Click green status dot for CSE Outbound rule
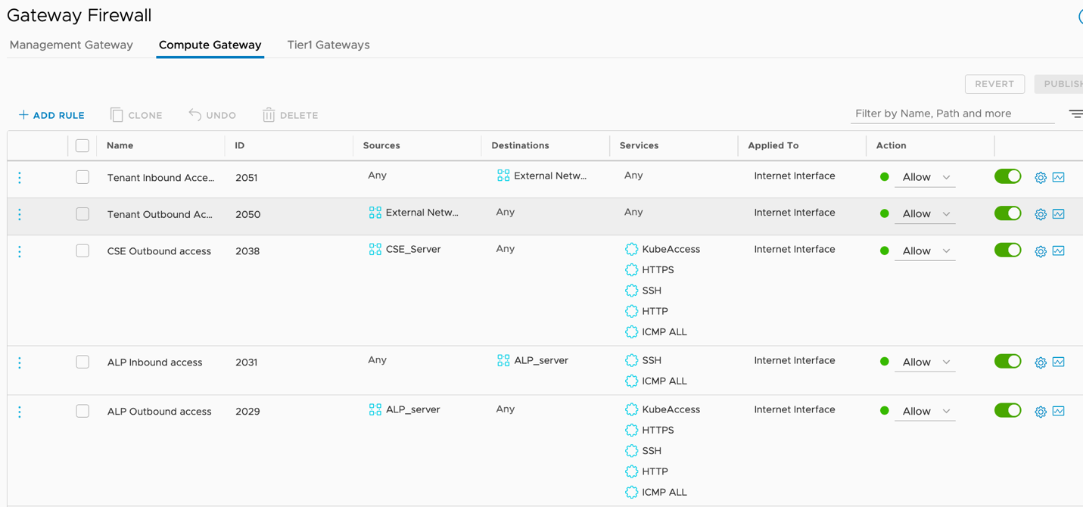Screen dimensions: 1083x507 (x=884, y=251)
